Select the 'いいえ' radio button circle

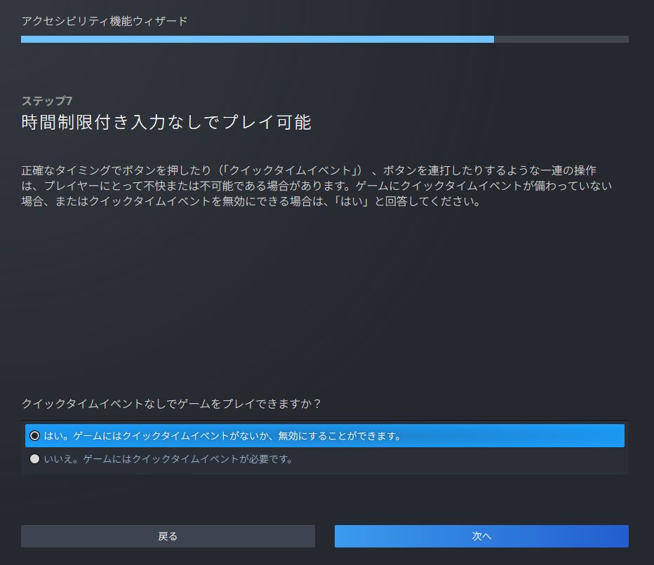pyautogui.click(x=35, y=460)
